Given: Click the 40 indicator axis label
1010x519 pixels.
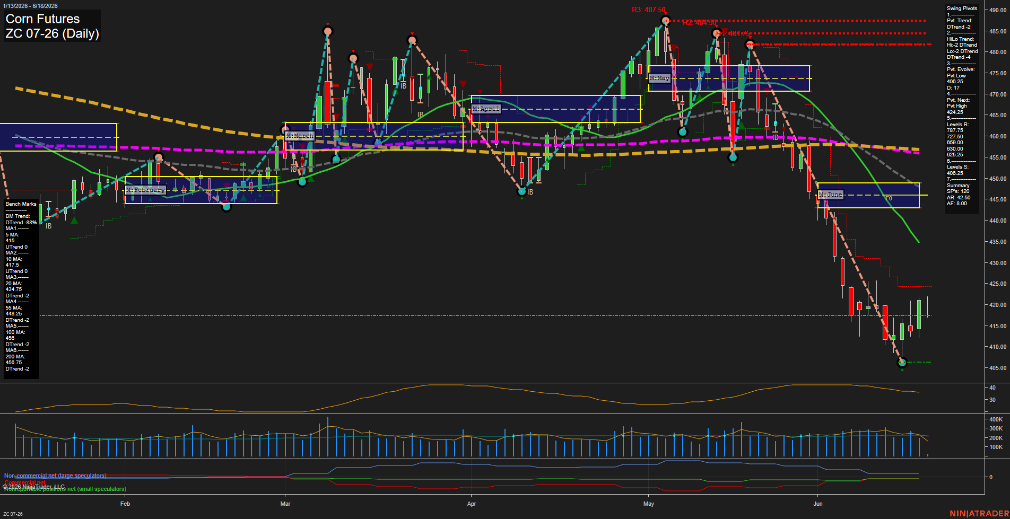Looking at the screenshot, I should 992,388.
